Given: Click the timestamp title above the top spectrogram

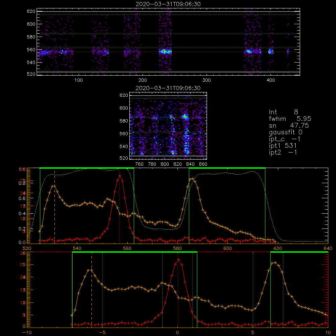Looking at the screenshot, I should tap(168, 4).
